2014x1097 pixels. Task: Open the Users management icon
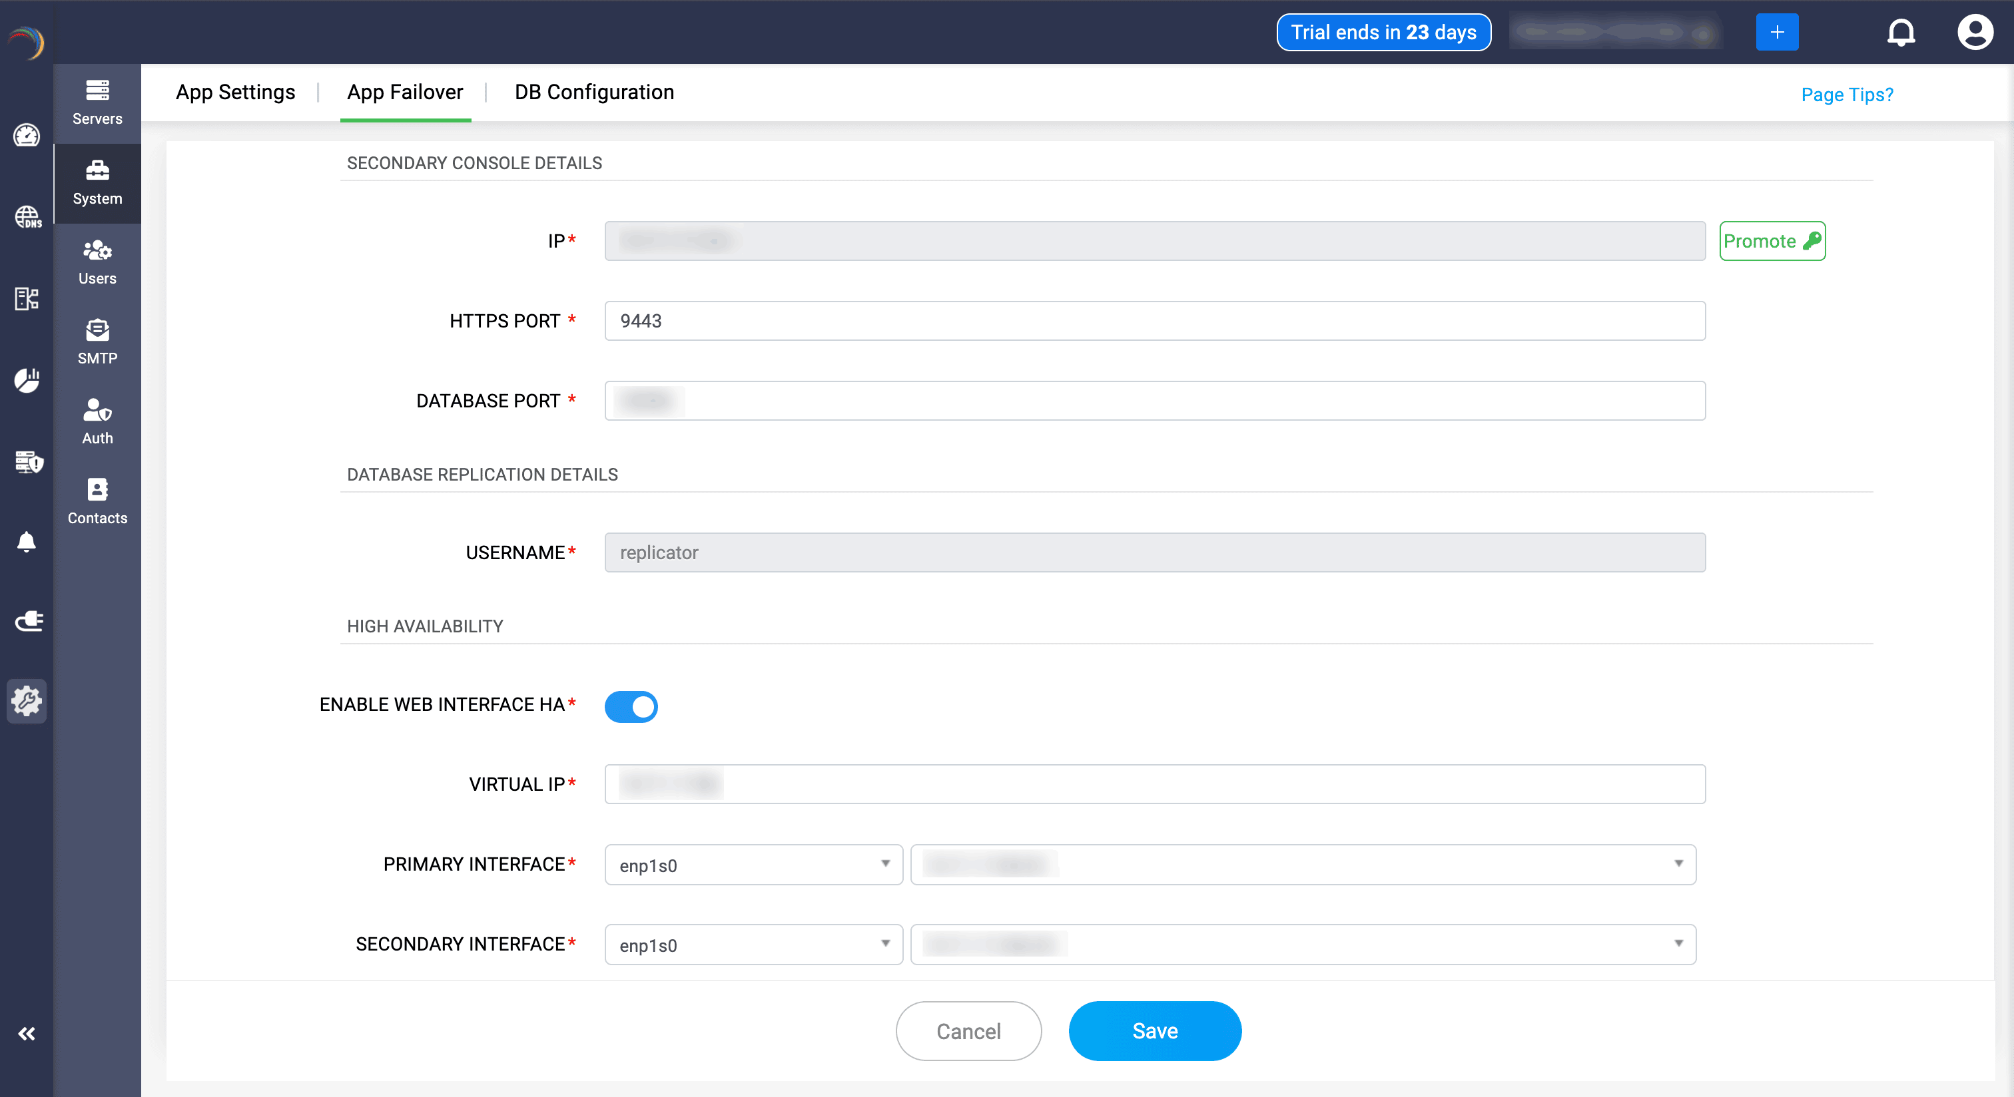click(x=97, y=262)
